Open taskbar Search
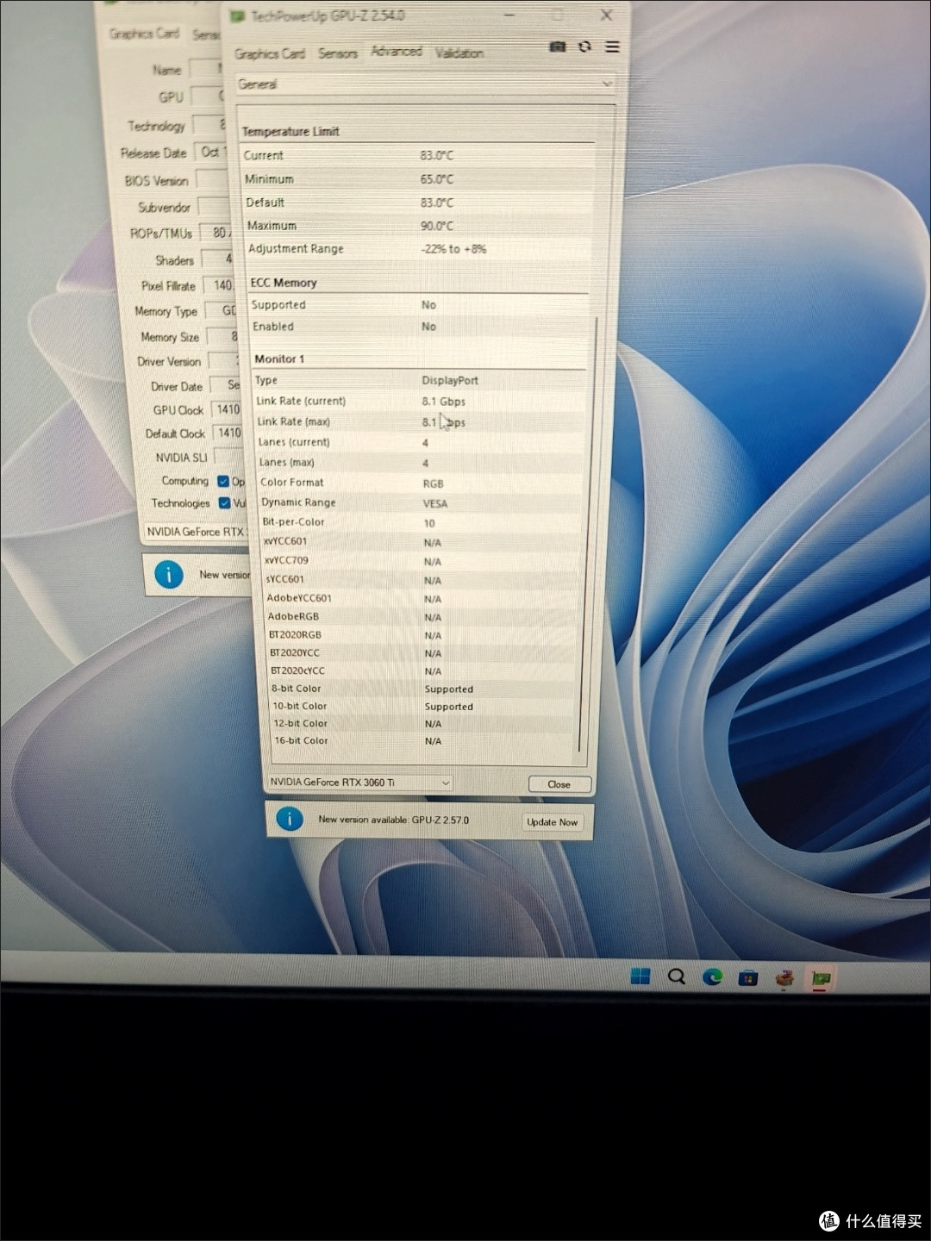931x1241 pixels. (677, 976)
